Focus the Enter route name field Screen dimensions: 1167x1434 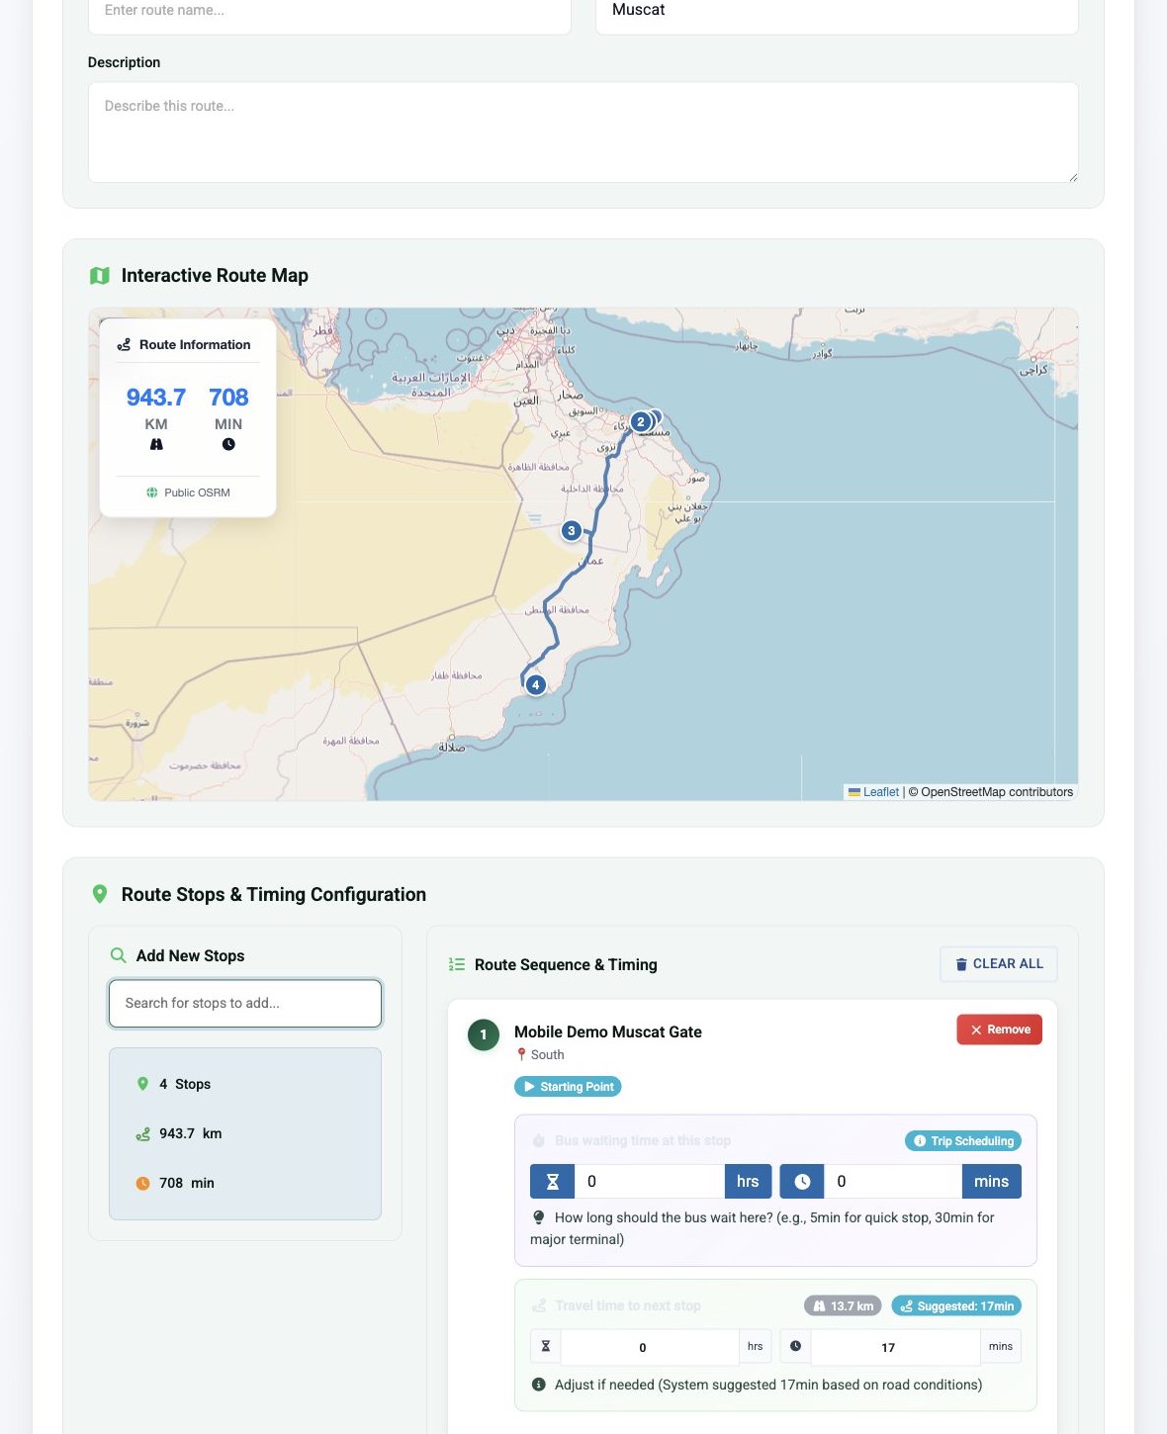329,14
